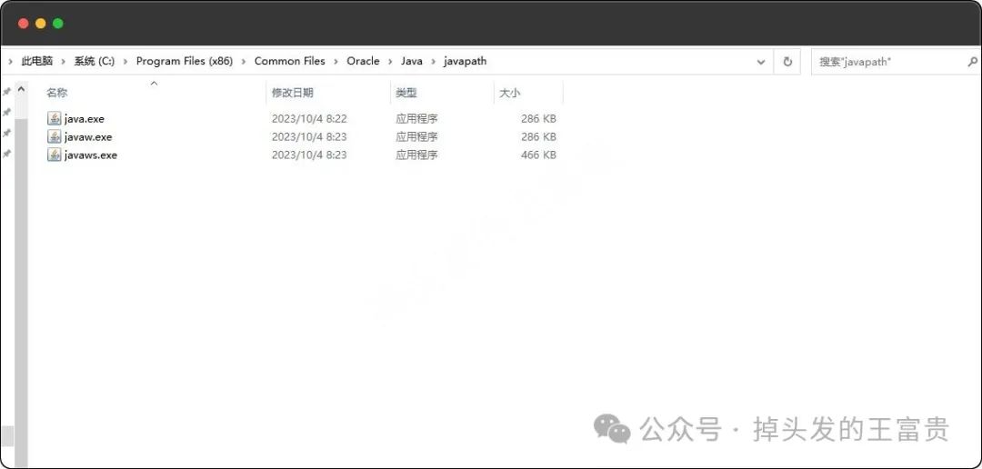Click 466 KB size of javaws.exe
982x469 pixels.
[x=538, y=155]
